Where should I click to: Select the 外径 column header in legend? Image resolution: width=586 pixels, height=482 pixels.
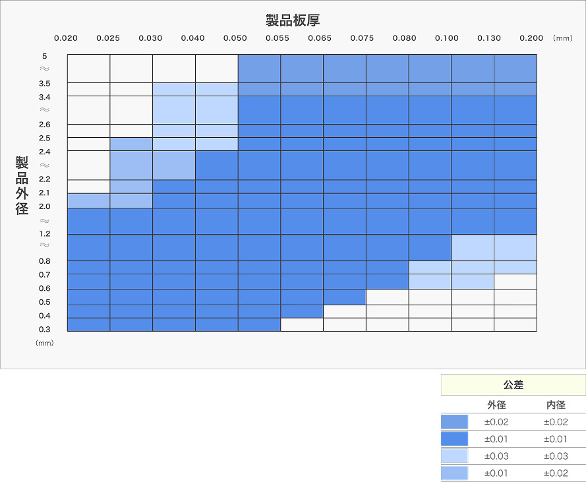click(x=496, y=405)
